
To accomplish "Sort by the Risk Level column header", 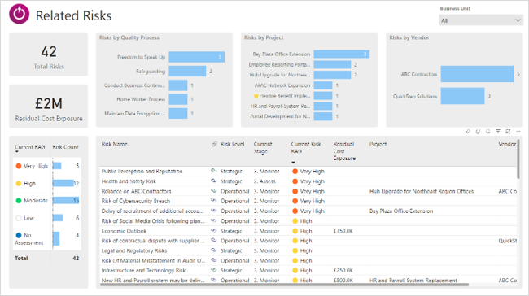I will [x=233, y=144].
